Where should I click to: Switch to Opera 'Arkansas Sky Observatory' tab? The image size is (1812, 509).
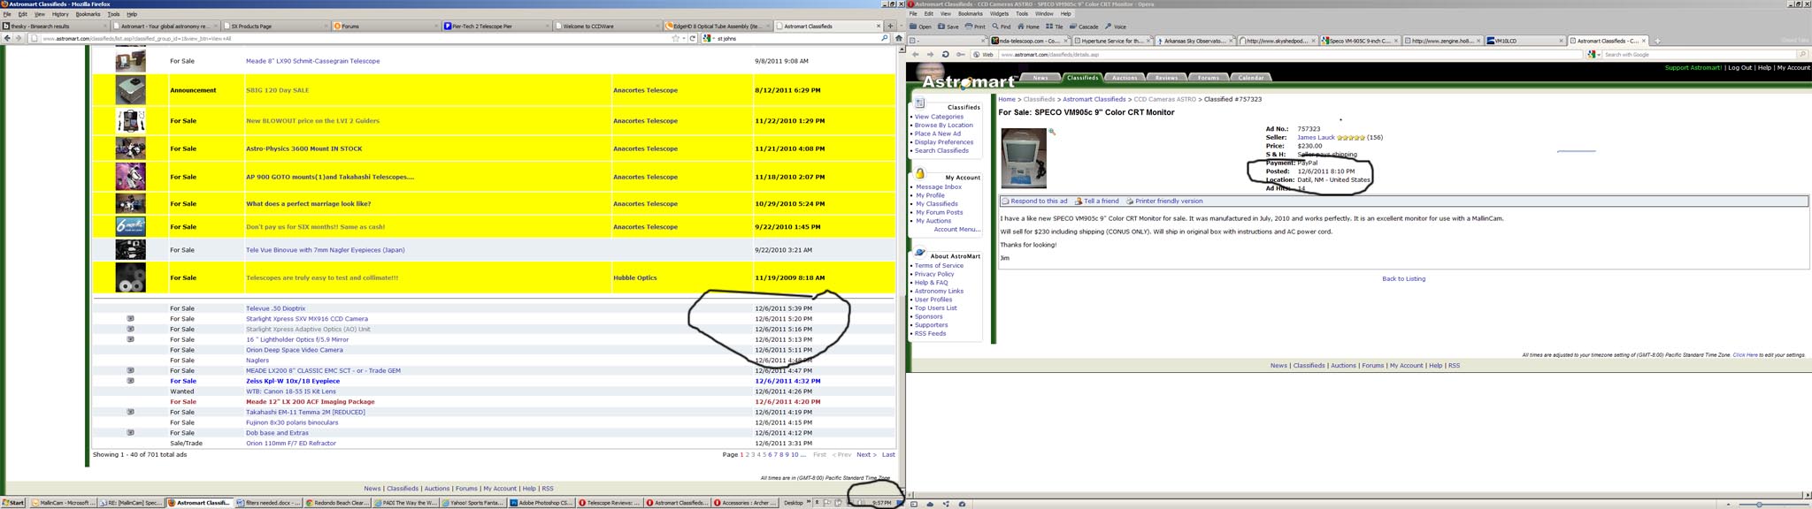pos(1195,41)
